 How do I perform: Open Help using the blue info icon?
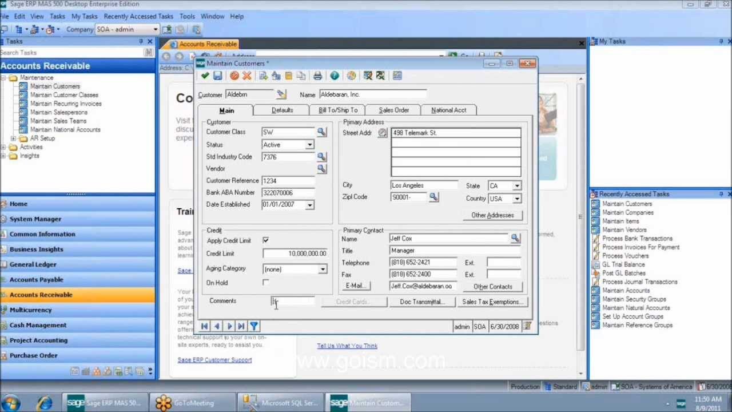click(x=334, y=76)
